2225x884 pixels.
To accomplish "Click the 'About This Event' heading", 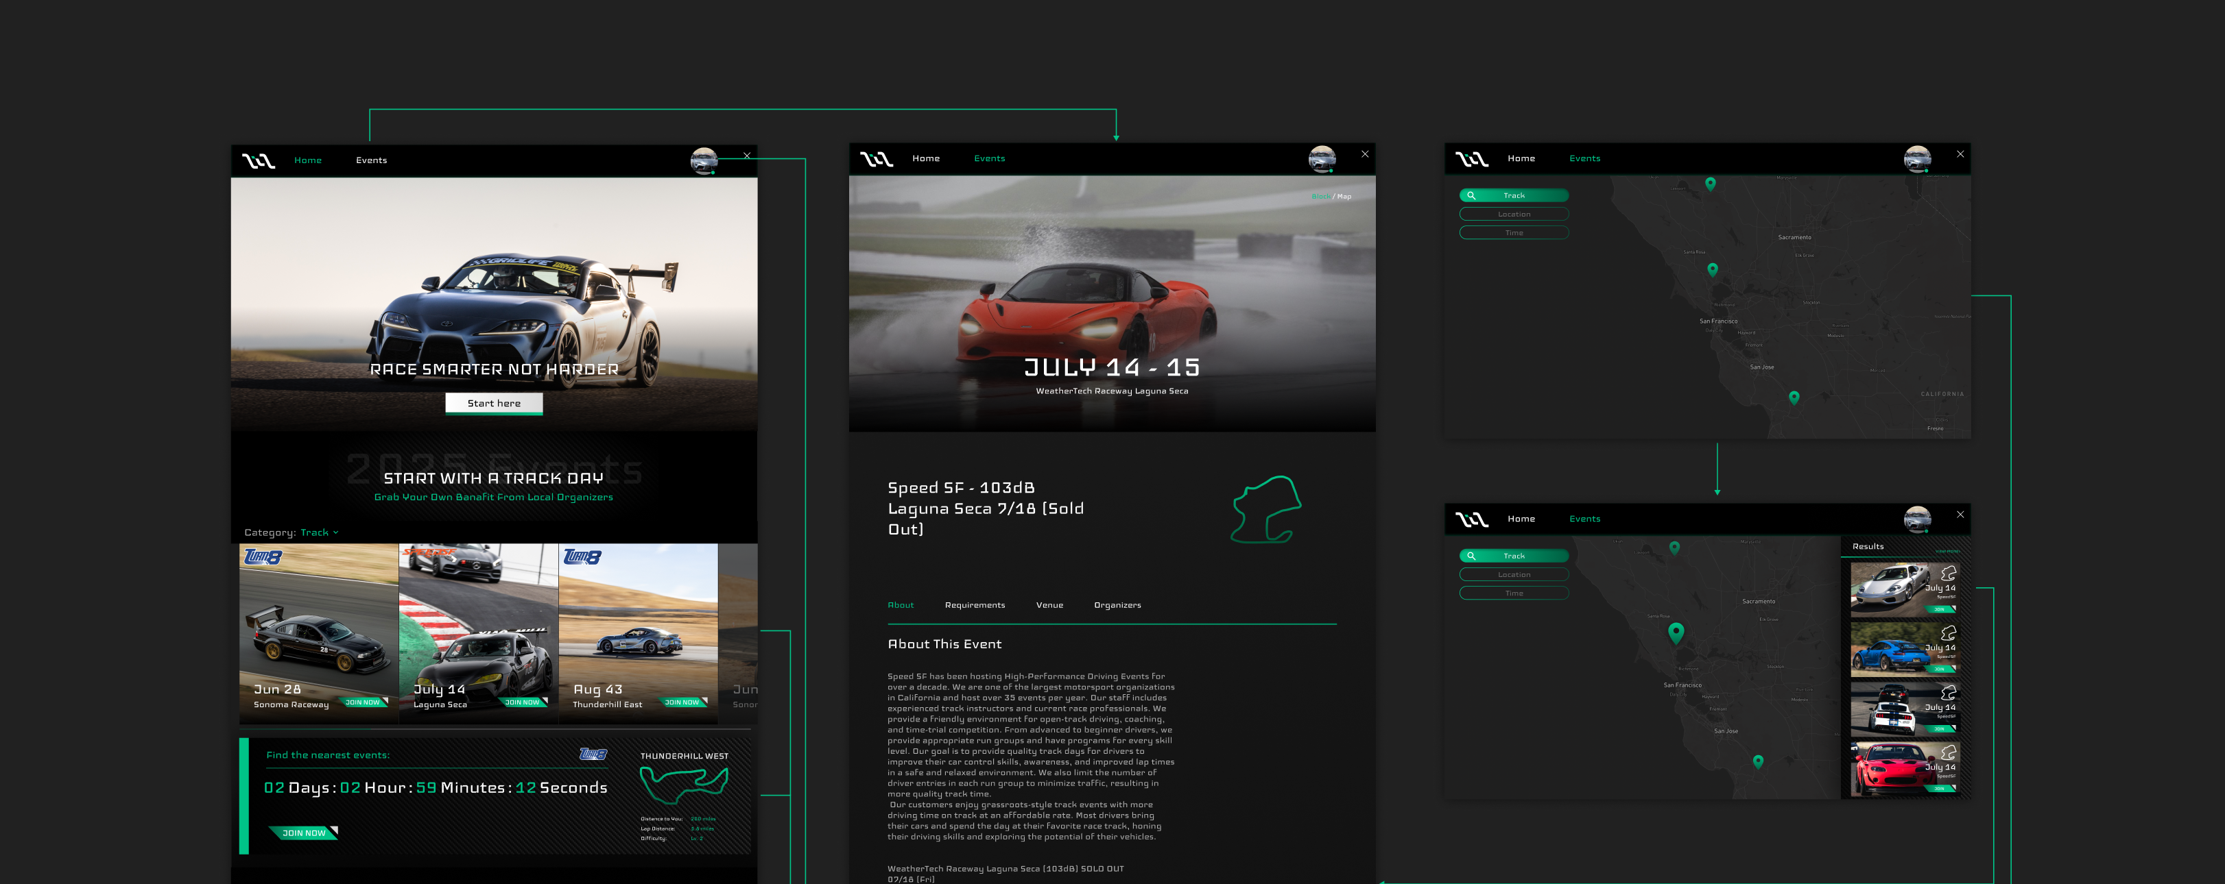I will point(945,644).
